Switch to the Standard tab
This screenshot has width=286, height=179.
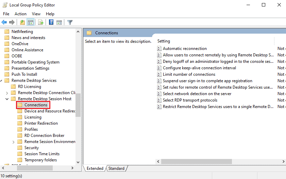(116, 168)
